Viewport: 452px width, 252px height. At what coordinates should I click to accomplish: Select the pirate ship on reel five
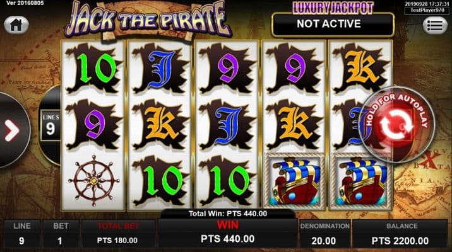361,181
